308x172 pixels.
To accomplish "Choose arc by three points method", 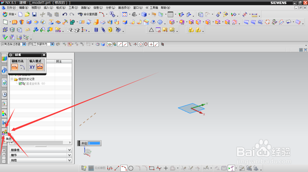I will point(15,67).
